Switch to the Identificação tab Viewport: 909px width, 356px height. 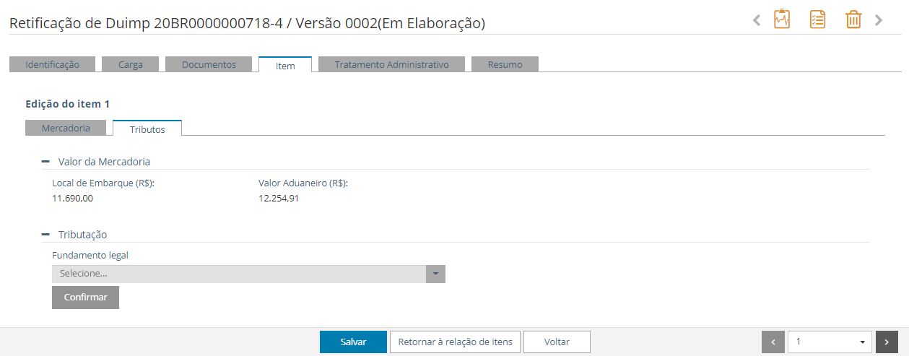(x=52, y=64)
